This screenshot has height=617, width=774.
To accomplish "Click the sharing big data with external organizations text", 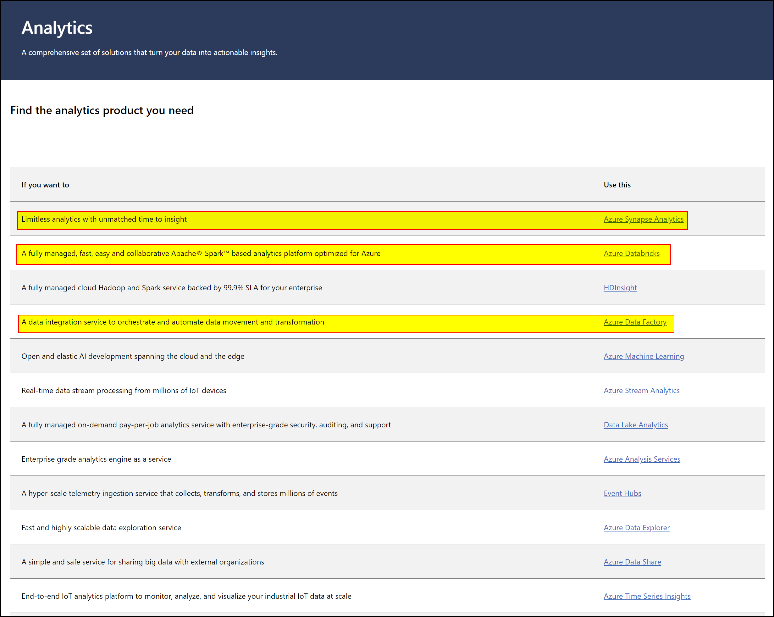I will point(143,562).
